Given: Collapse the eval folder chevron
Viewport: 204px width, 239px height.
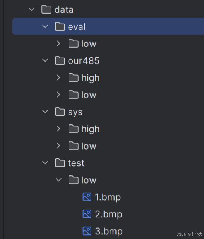Looking at the screenshot, I should pyautogui.click(x=45, y=26).
